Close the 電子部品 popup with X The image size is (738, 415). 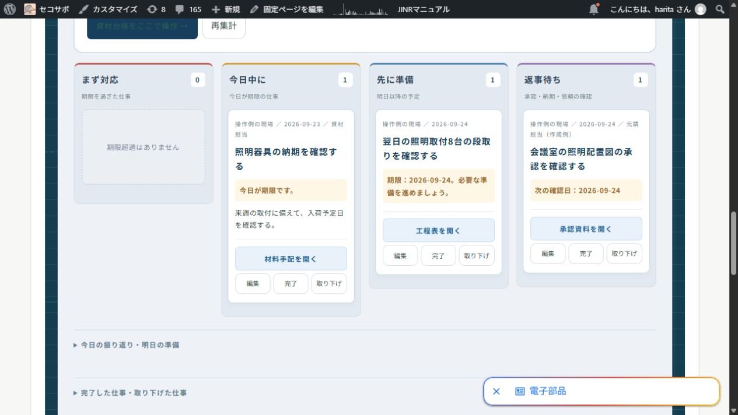(x=496, y=391)
